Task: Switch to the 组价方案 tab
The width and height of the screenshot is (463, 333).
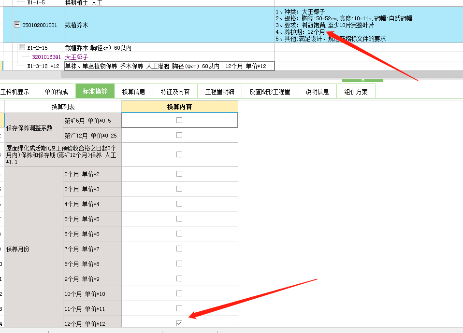Action: (x=356, y=92)
